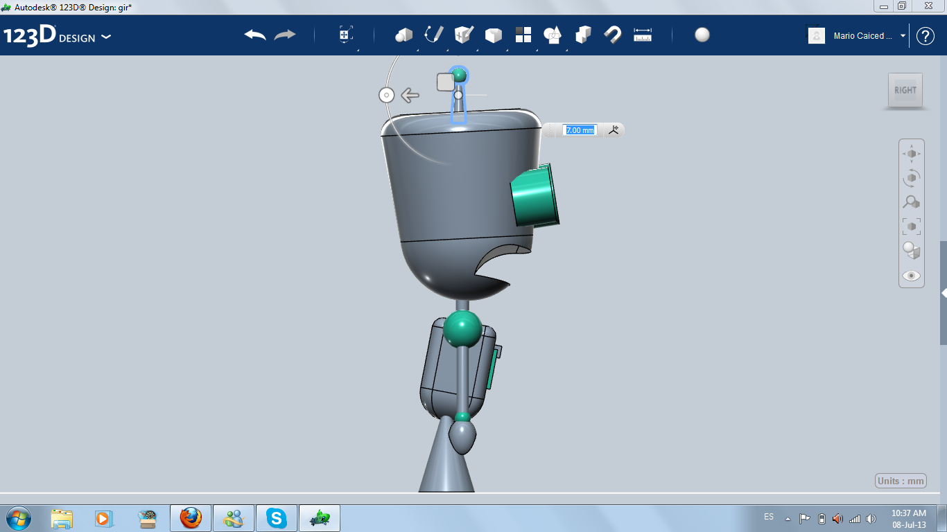Click the battery status icon
Screen dimensions: 947x532
(822, 519)
